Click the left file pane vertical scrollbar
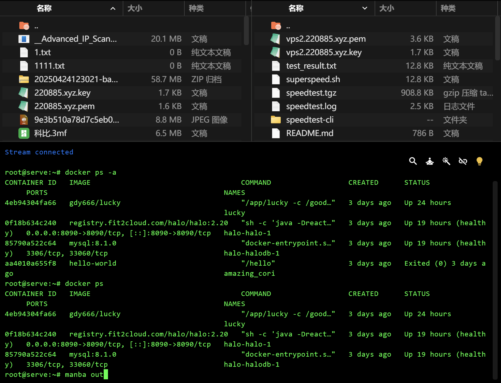Viewport: 501px width, 383px height. tap(246, 31)
